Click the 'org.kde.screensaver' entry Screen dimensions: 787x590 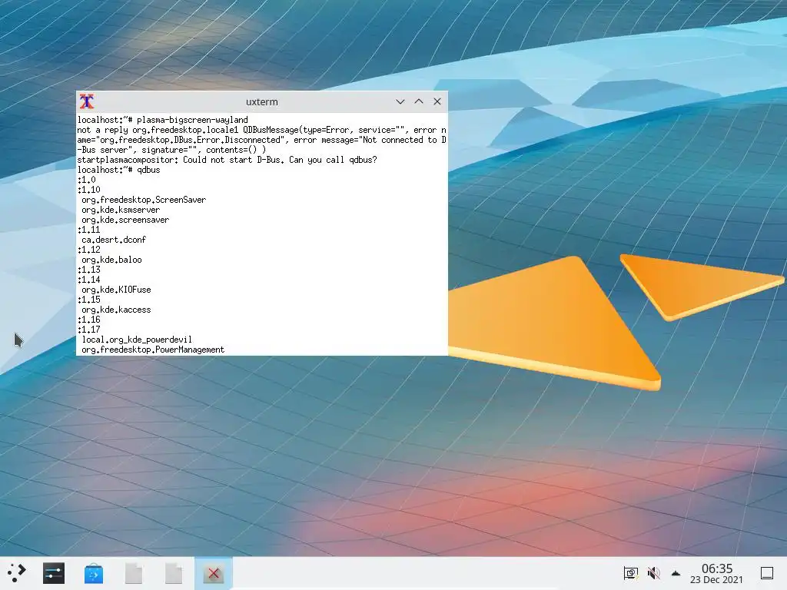pyautogui.click(x=125, y=220)
